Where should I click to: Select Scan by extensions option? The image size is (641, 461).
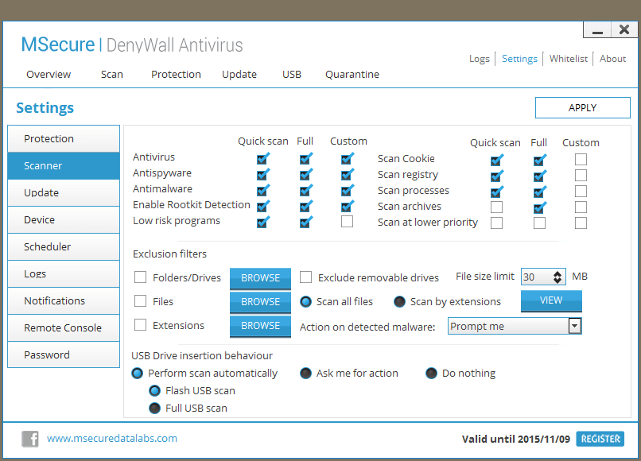tap(399, 301)
